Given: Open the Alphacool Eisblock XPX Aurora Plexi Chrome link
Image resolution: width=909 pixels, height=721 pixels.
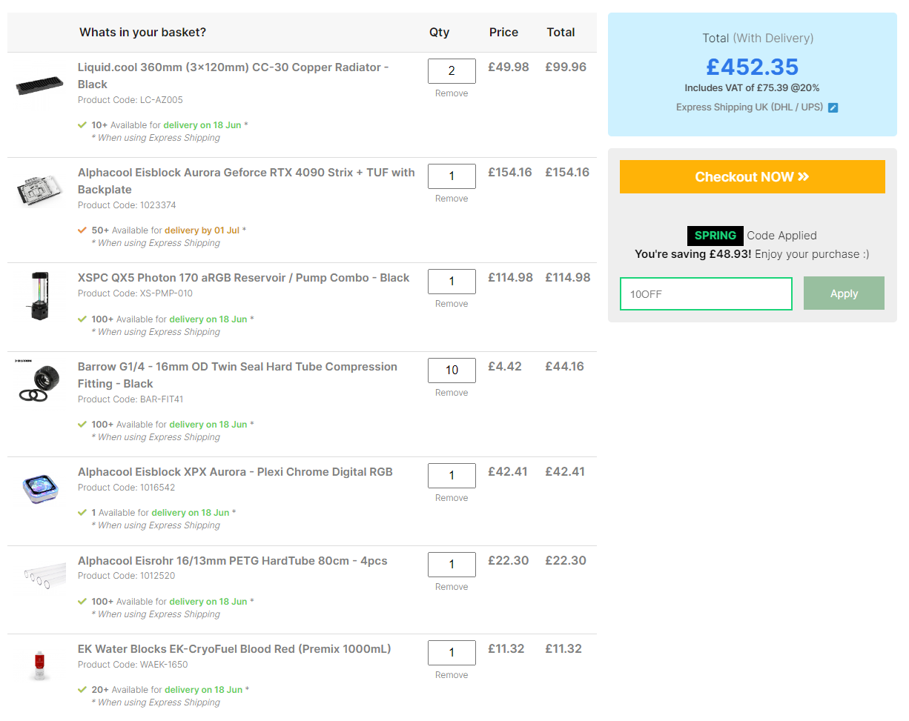Looking at the screenshot, I should [235, 472].
